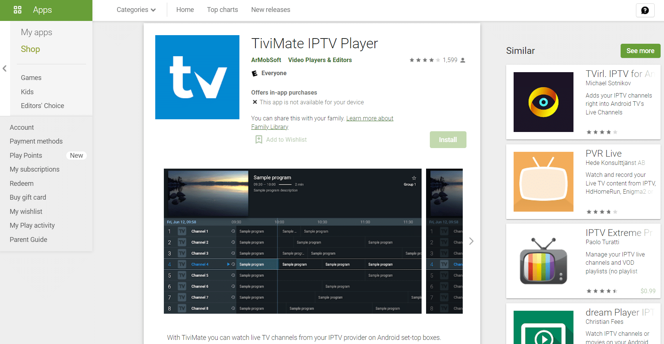Screen dimensions: 664x344
Task: Open the Categories dropdown
Action: click(136, 10)
